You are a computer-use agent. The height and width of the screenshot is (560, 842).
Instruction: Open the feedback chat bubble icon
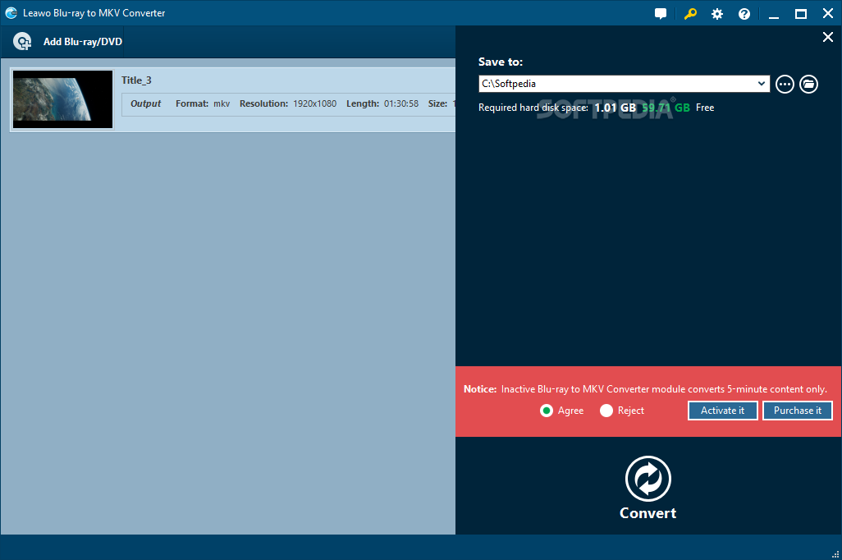click(661, 14)
